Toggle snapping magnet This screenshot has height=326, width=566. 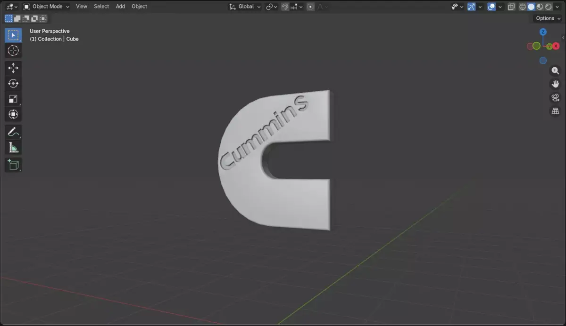tap(285, 7)
